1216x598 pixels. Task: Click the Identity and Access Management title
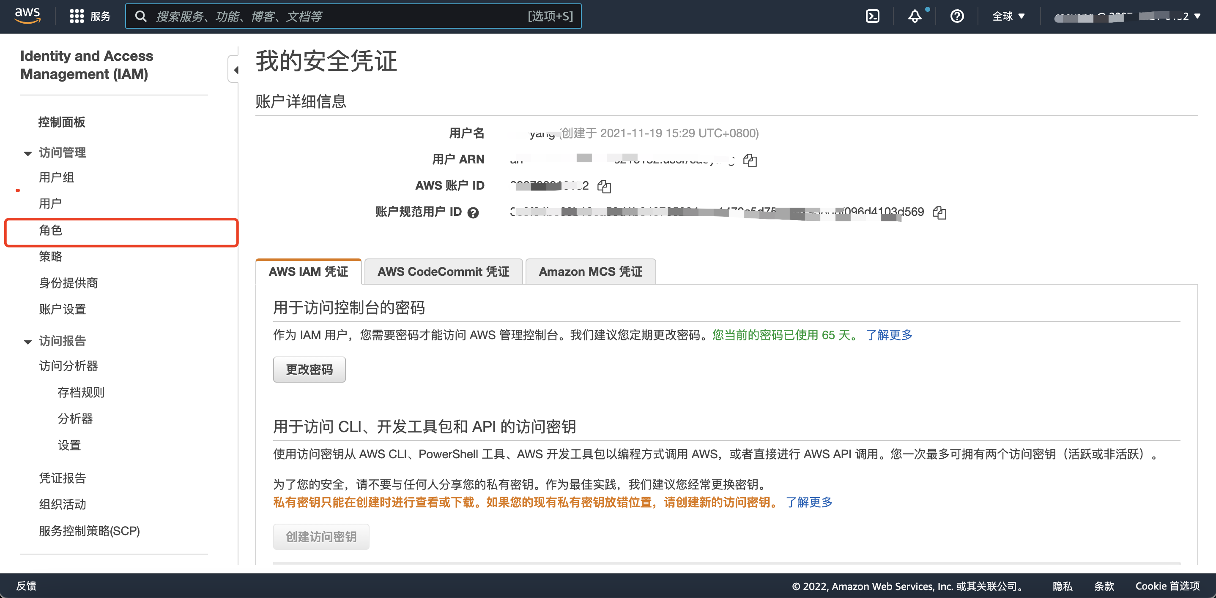(x=87, y=65)
